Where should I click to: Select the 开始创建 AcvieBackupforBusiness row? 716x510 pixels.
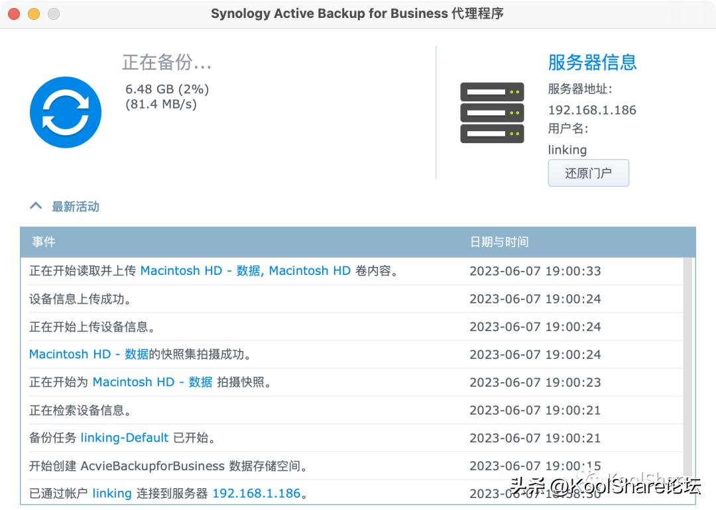coord(355,466)
